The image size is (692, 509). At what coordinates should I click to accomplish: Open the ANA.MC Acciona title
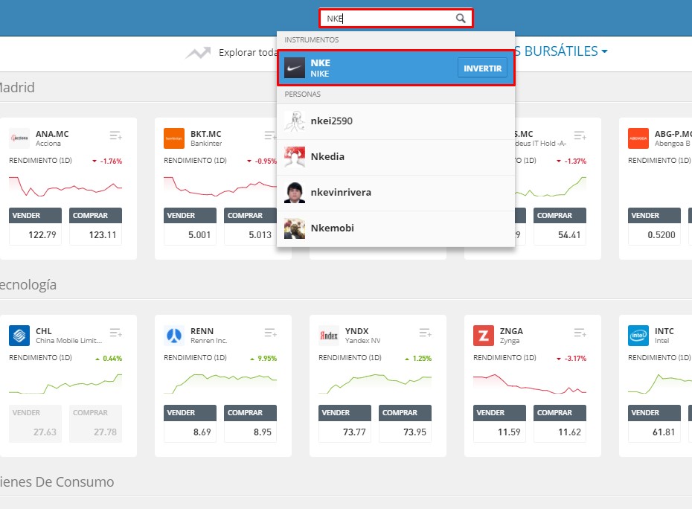[x=52, y=138]
